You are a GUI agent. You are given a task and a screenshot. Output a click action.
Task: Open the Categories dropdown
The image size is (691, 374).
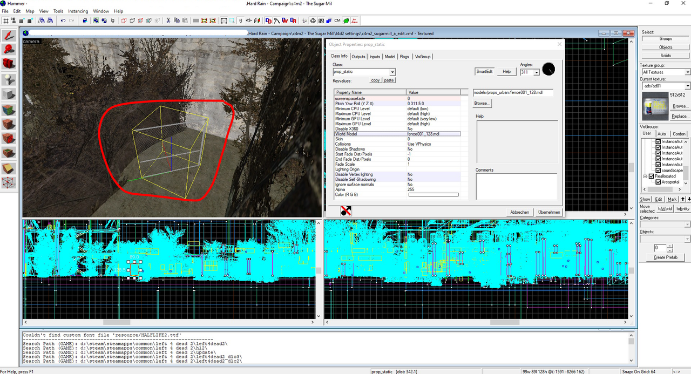click(x=687, y=225)
